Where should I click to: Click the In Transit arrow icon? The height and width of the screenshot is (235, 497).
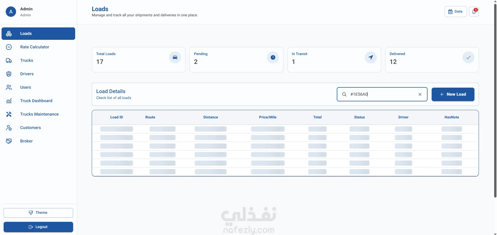(x=371, y=57)
